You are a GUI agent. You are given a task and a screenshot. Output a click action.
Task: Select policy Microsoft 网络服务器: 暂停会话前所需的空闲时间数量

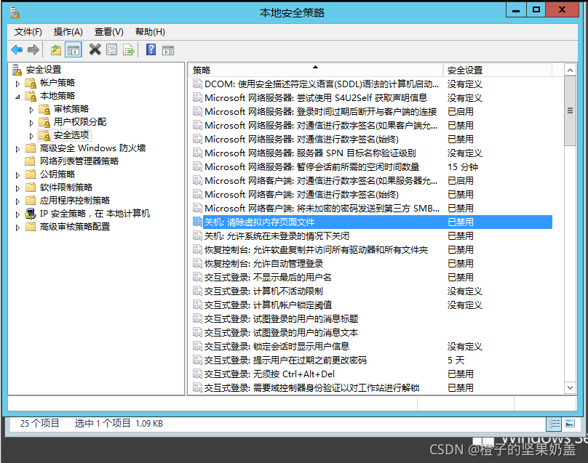(311, 166)
